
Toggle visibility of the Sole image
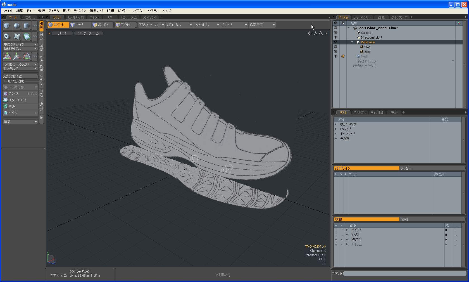point(335,47)
